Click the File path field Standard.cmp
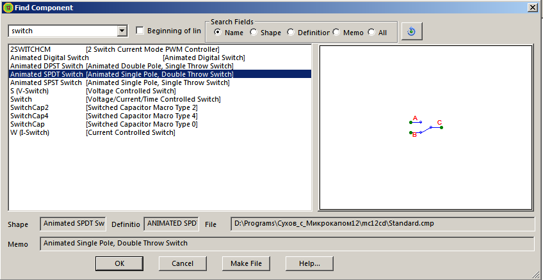The height and width of the screenshot is (280, 543). (x=383, y=224)
